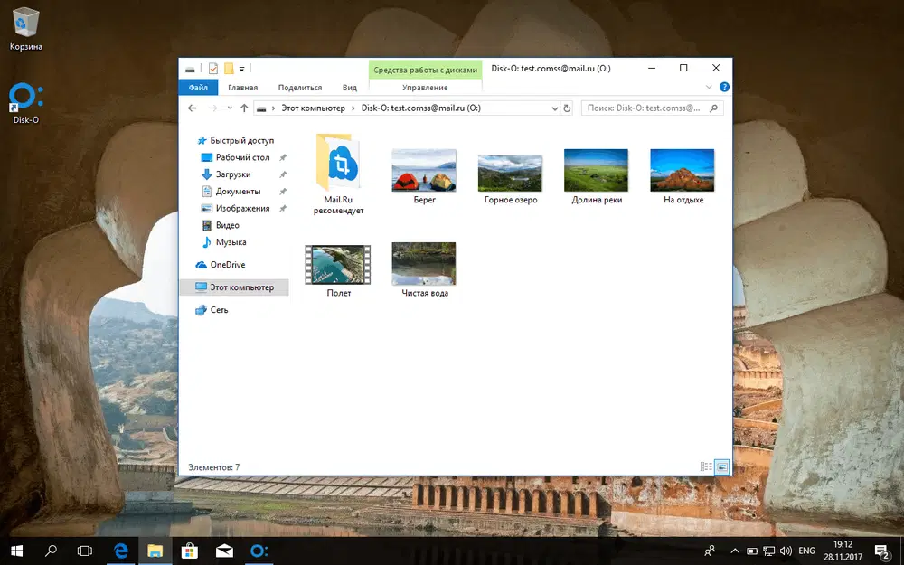Open the recent locations dropdown arrow
The height and width of the screenshot is (565, 904).
[230, 108]
